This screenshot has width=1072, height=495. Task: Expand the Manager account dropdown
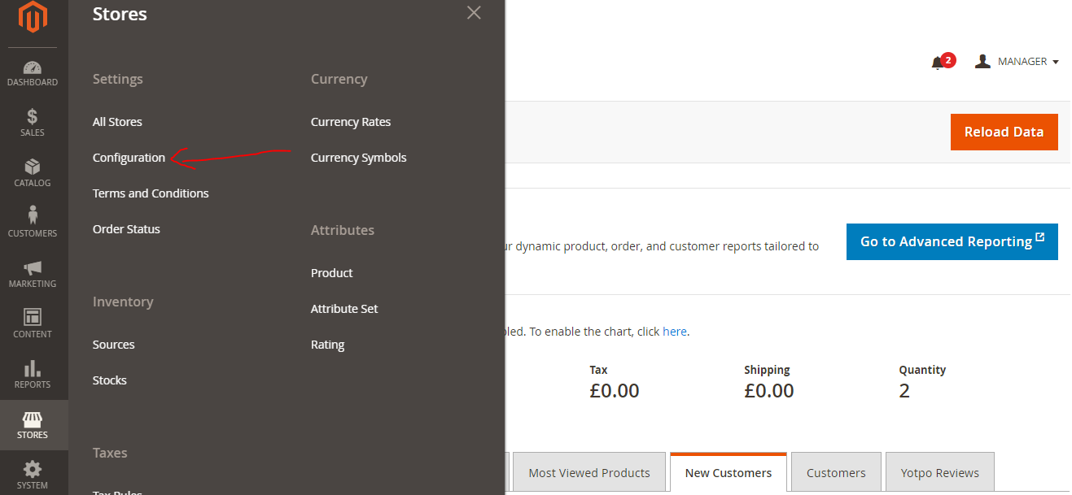click(1017, 62)
